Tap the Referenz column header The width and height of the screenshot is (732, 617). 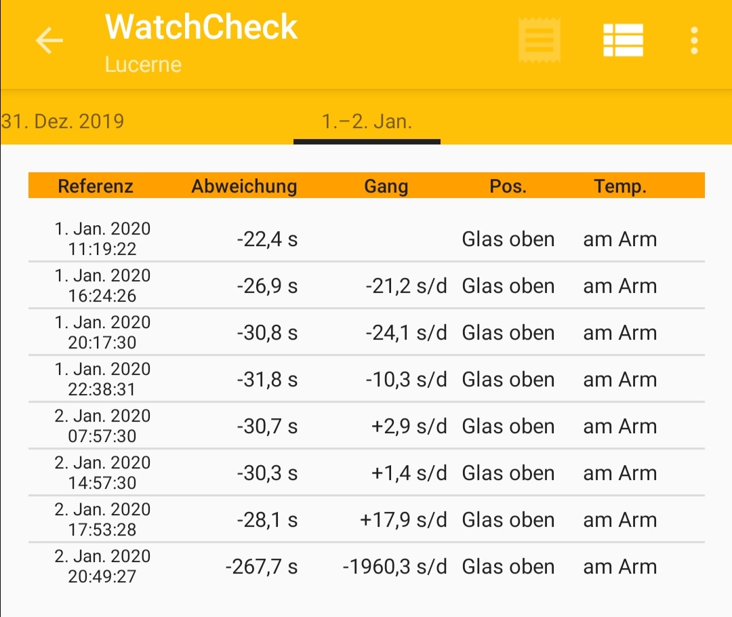pyautogui.click(x=96, y=186)
